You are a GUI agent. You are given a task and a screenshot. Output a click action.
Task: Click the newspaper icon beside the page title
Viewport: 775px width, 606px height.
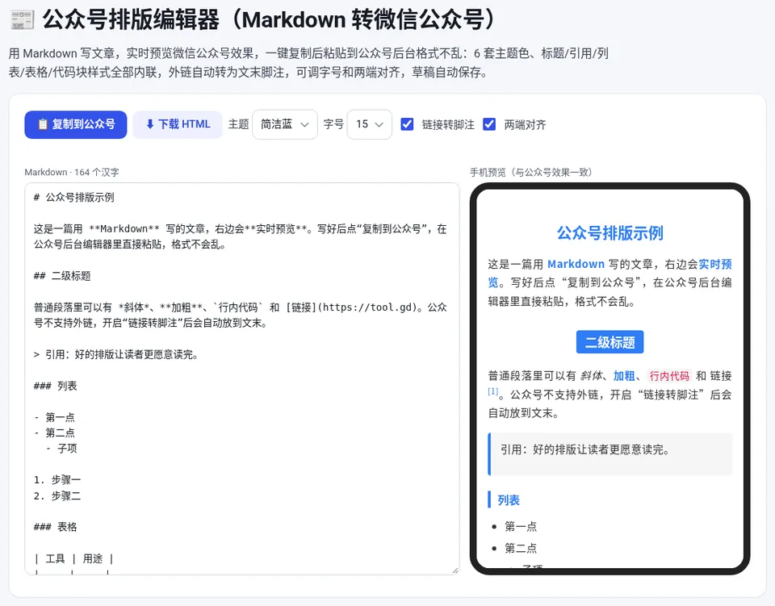click(22, 20)
